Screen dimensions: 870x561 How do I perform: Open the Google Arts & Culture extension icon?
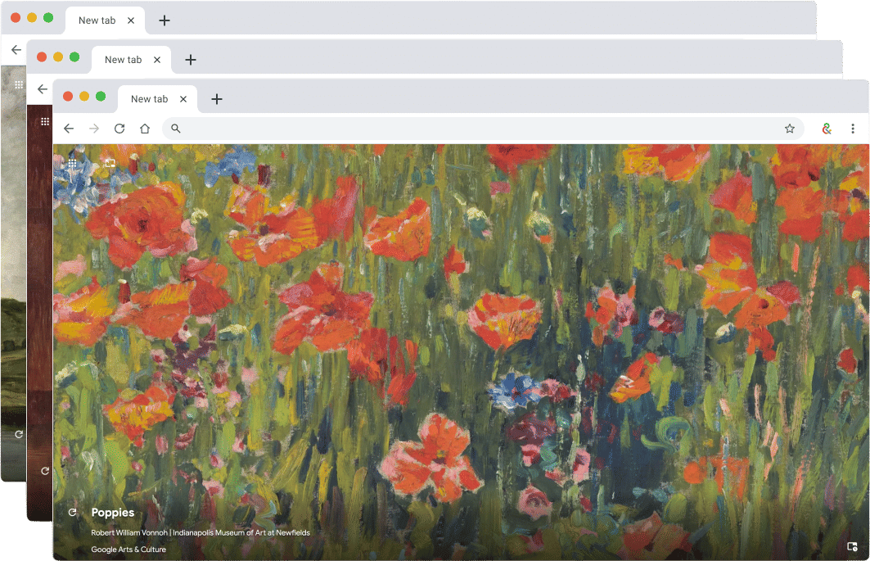coord(826,129)
